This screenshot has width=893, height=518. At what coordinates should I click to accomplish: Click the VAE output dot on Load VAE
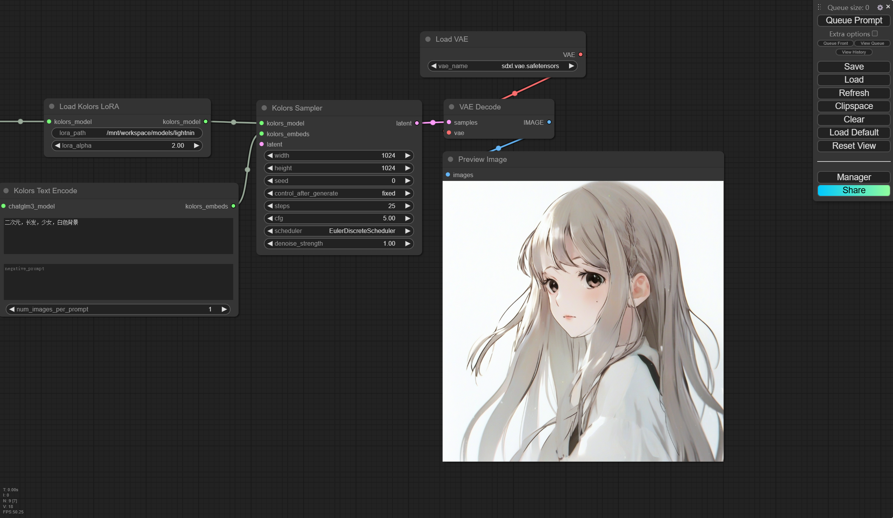click(581, 55)
